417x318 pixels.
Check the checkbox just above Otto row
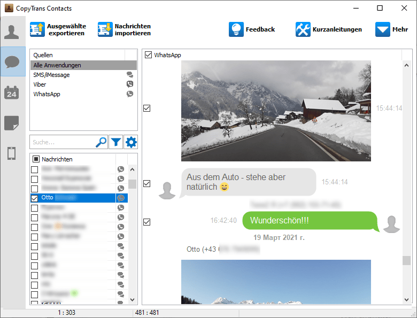click(x=34, y=189)
